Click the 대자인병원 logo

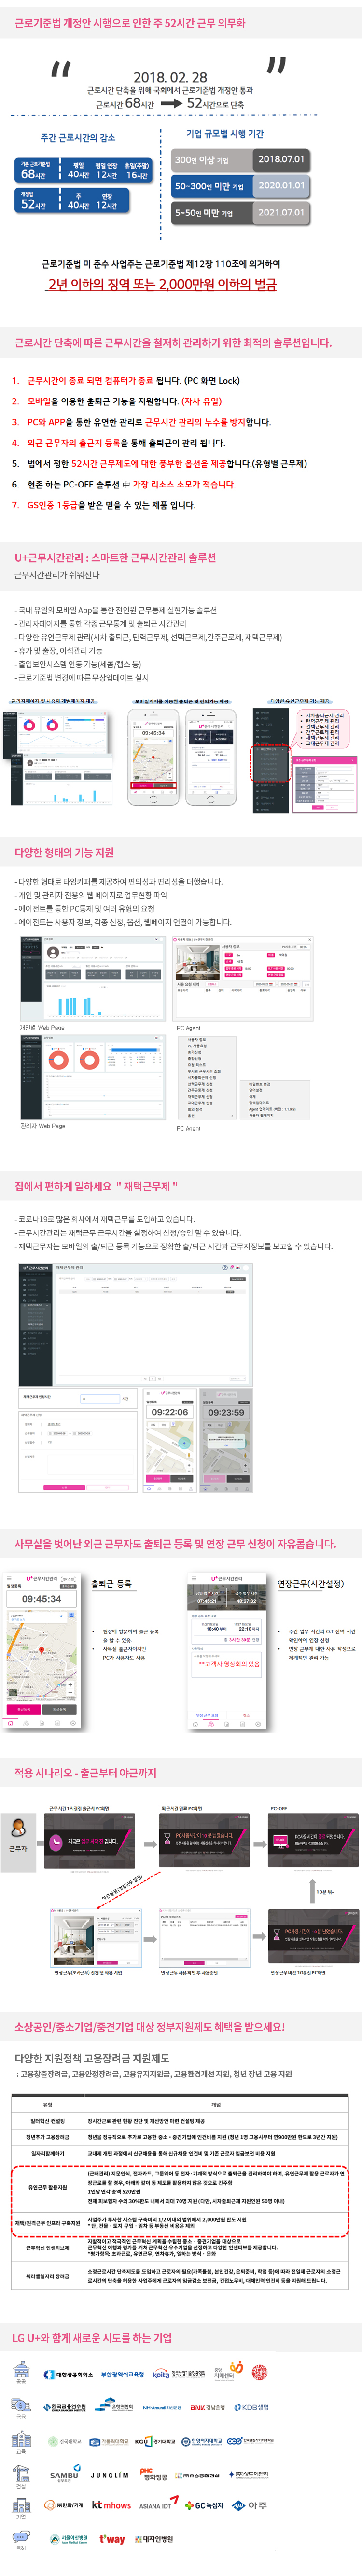click(154, 2539)
